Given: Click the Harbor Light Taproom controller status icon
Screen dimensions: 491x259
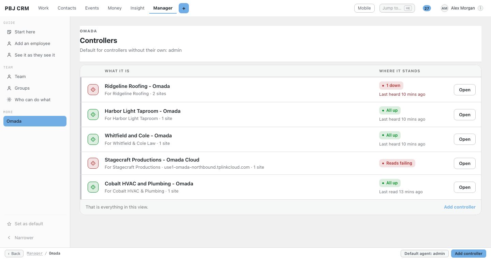Looking at the screenshot, I should coord(93,115).
